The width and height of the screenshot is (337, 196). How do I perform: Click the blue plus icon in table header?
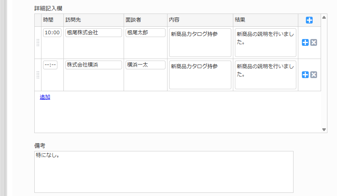pos(309,20)
